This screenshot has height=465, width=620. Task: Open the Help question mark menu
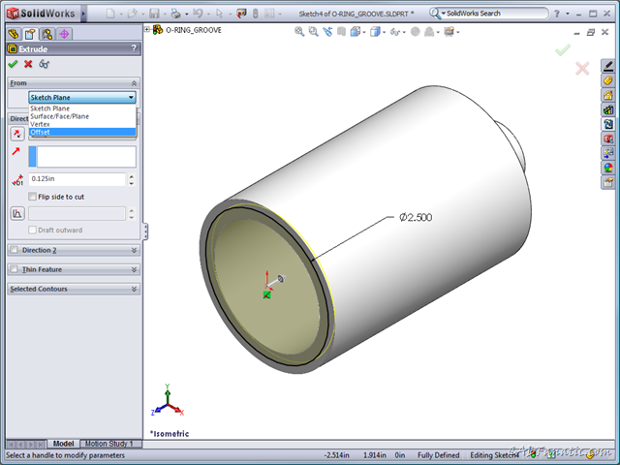[557, 14]
